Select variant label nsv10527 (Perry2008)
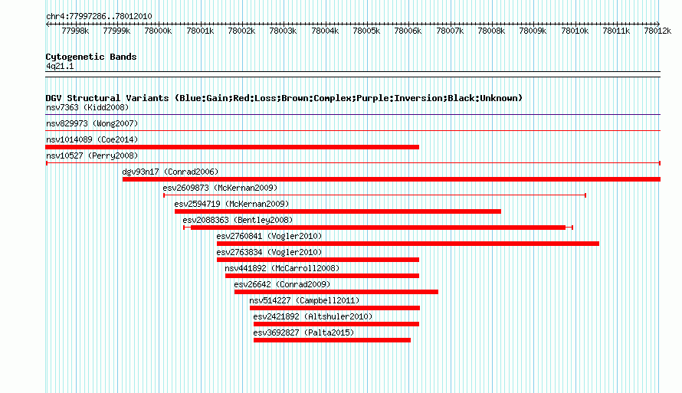This screenshot has height=393, width=682. tap(92, 156)
